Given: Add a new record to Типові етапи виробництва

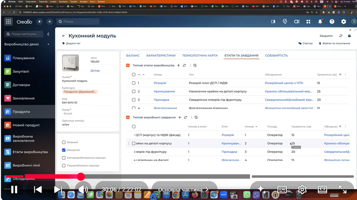Looking at the screenshot, I should click(x=178, y=65).
